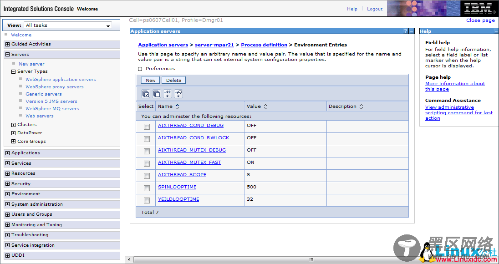
Task: Open the AIXTHREAD_SCOPE entry
Action: point(182,175)
